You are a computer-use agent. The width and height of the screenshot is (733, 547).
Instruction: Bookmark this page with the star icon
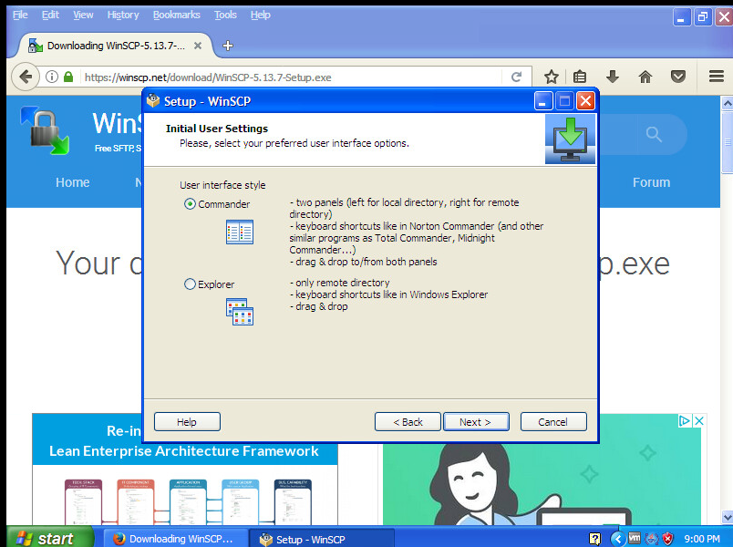pos(552,77)
